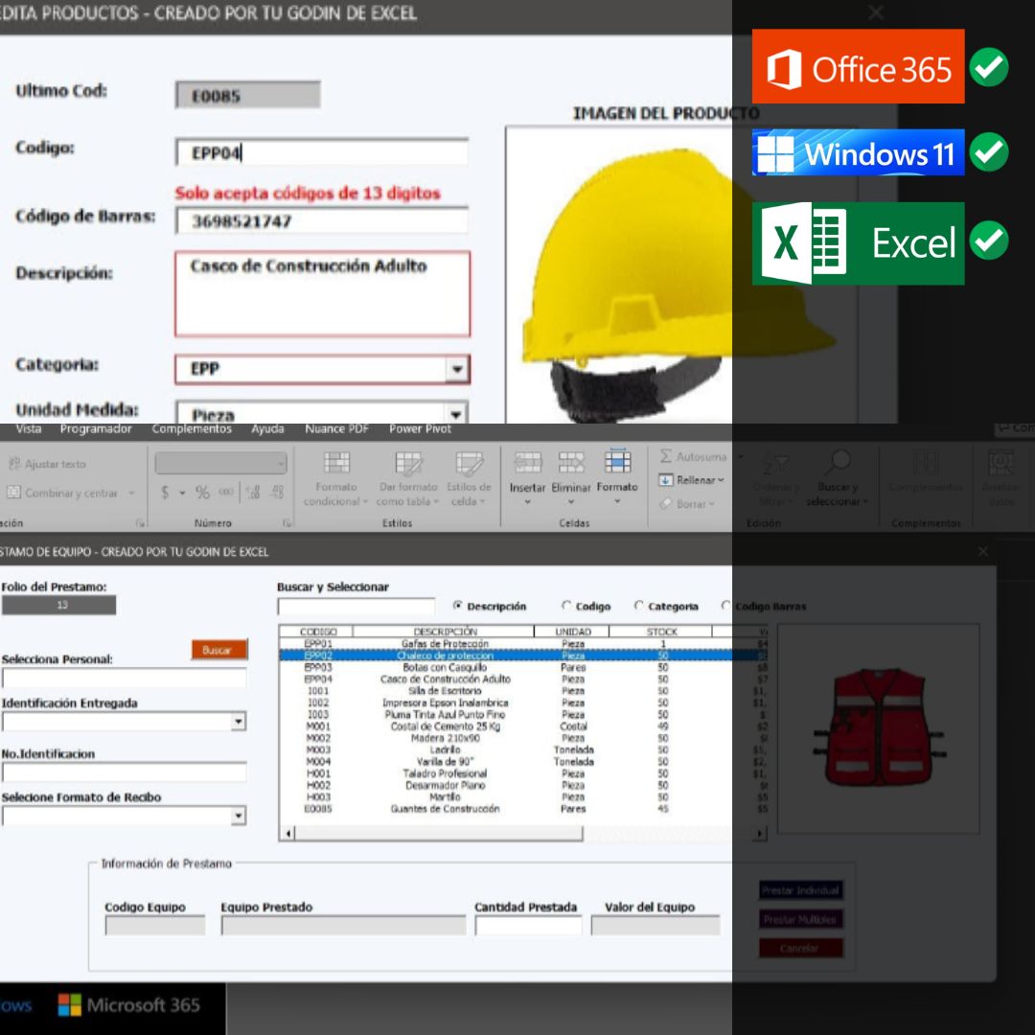Click the red Cancelar button

800,949
